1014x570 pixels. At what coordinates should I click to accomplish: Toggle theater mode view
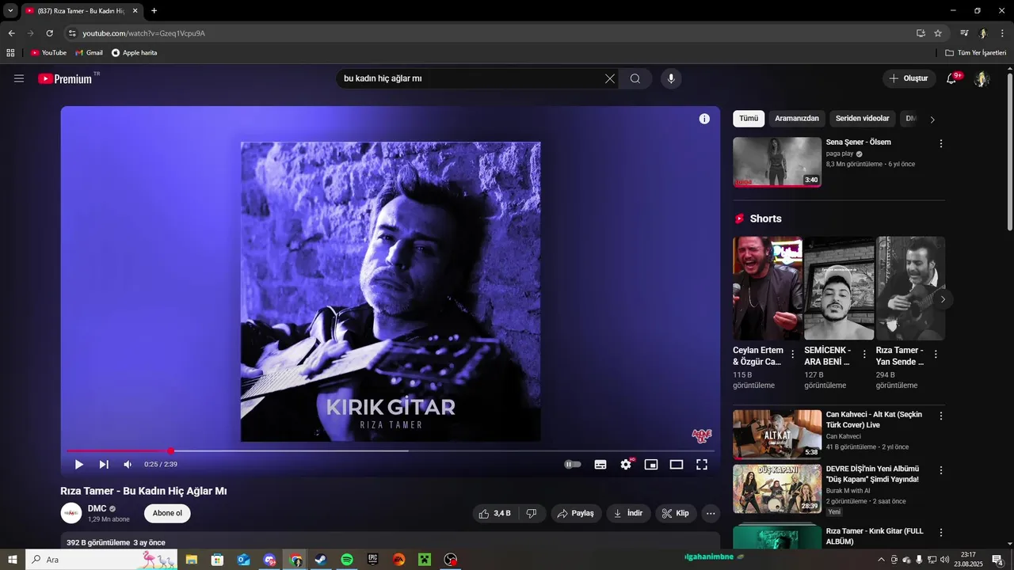pos(677,465)
